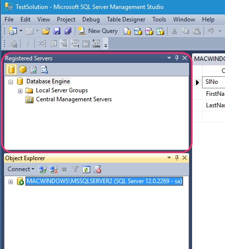Click the Manage Fulltext Index icon
Viewport: 225px width, 249px height.
pyautogui.click(x=64, y=43)
